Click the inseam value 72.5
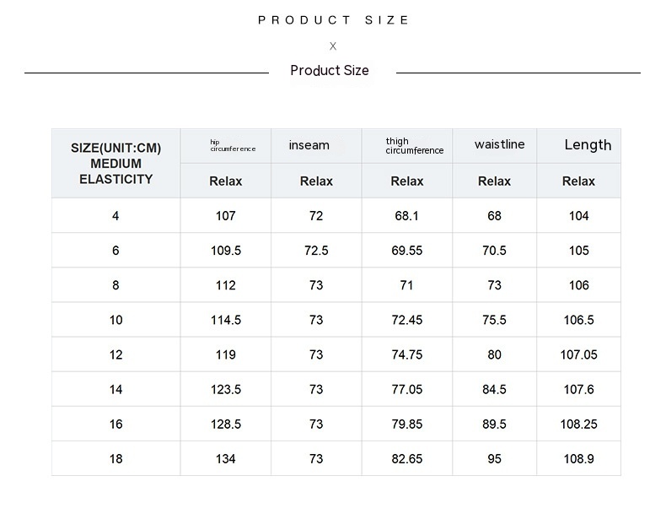Viewport: 666px width, 519px height. pyautogui.click(x=316, y=251)
